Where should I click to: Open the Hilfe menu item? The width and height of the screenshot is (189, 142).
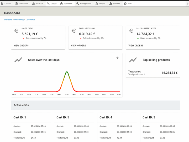pos(128,4)
